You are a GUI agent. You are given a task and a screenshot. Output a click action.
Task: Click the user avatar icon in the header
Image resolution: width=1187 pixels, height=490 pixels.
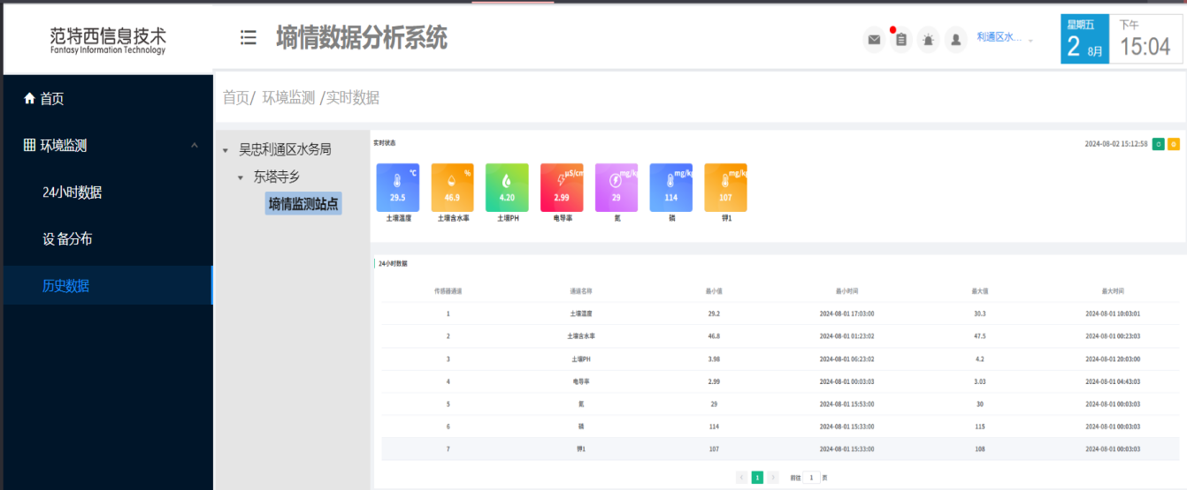955,40
